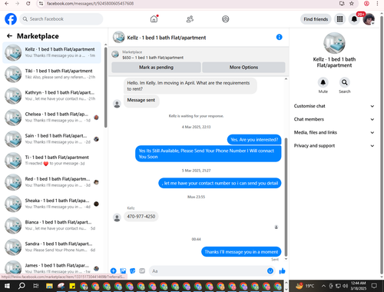384x292 pixels.
Task: Click the 'Yes. Are you interested?' message
Action: coord(254,140)
